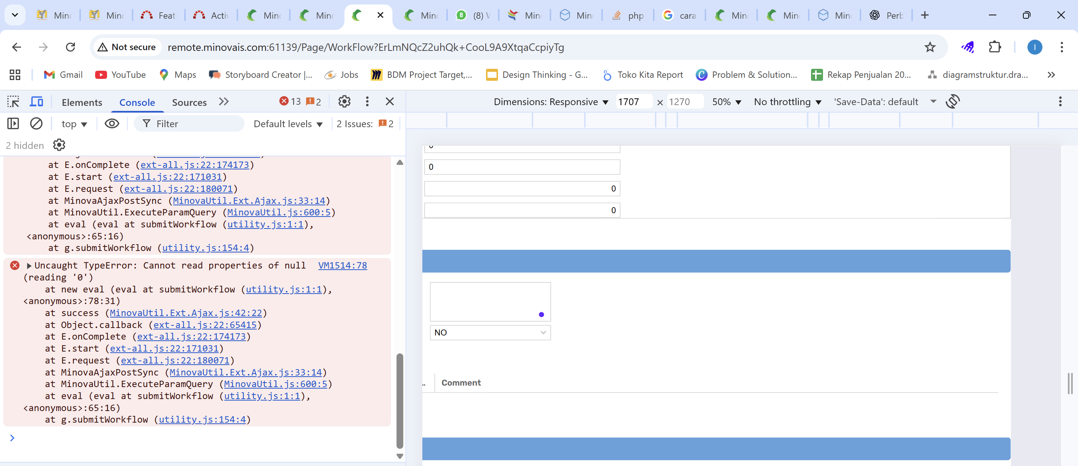This screenshot has height=466, width=1078.
Task: Click the 2 warnings counter badge
Action: (313, 102)
